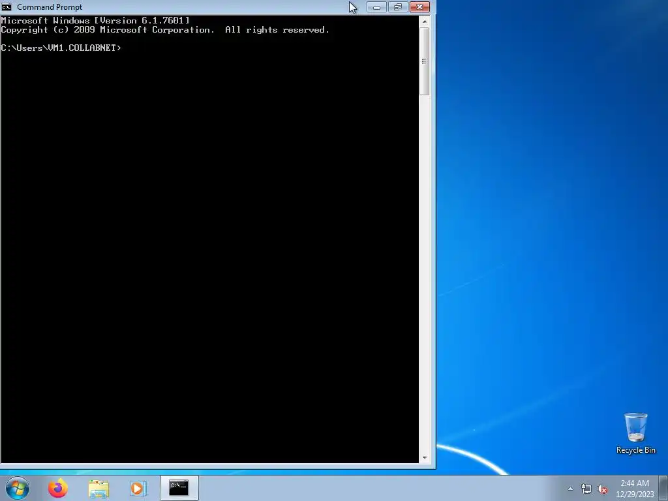The width and height of the screenshot is (668, 501).
Task: Click the muted volume tray icon
Action: (x=602, y=489)
